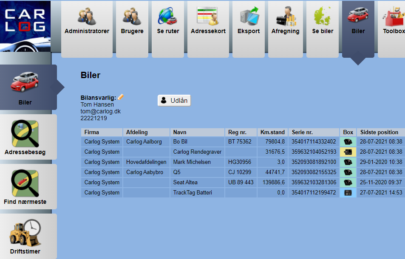405x259 pixels.
Task: Click the mileage value 44741,7
Action: pyautogui.click(x=275, y=172)
